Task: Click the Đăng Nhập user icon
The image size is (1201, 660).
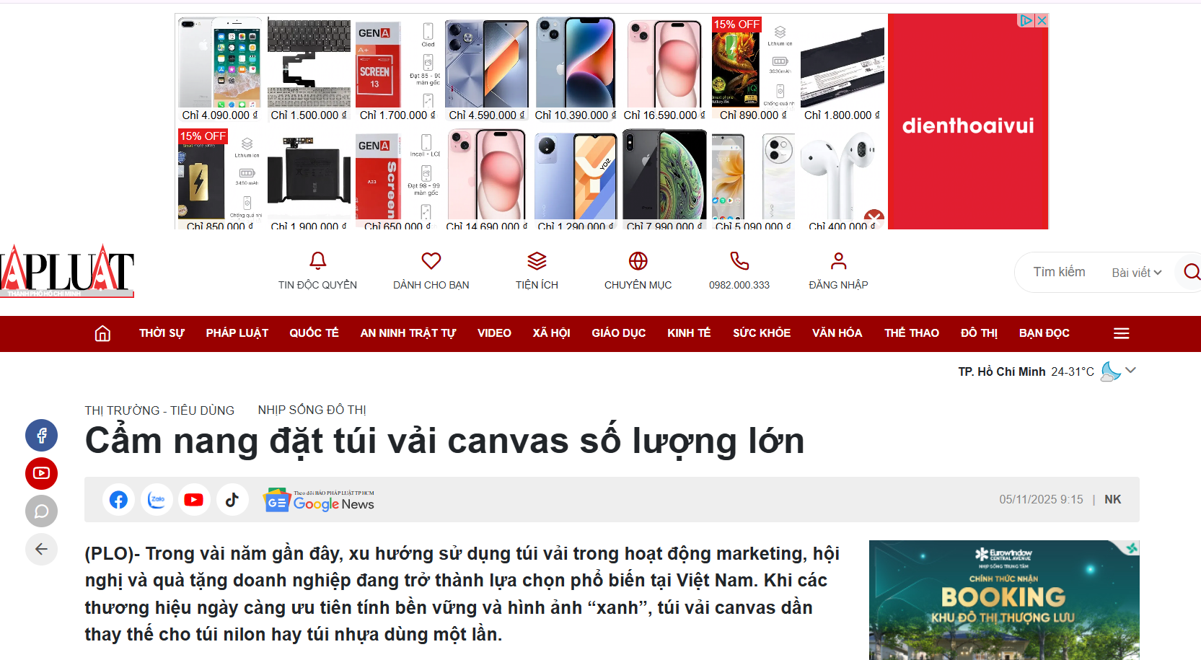Action: [x=838, y=260]
